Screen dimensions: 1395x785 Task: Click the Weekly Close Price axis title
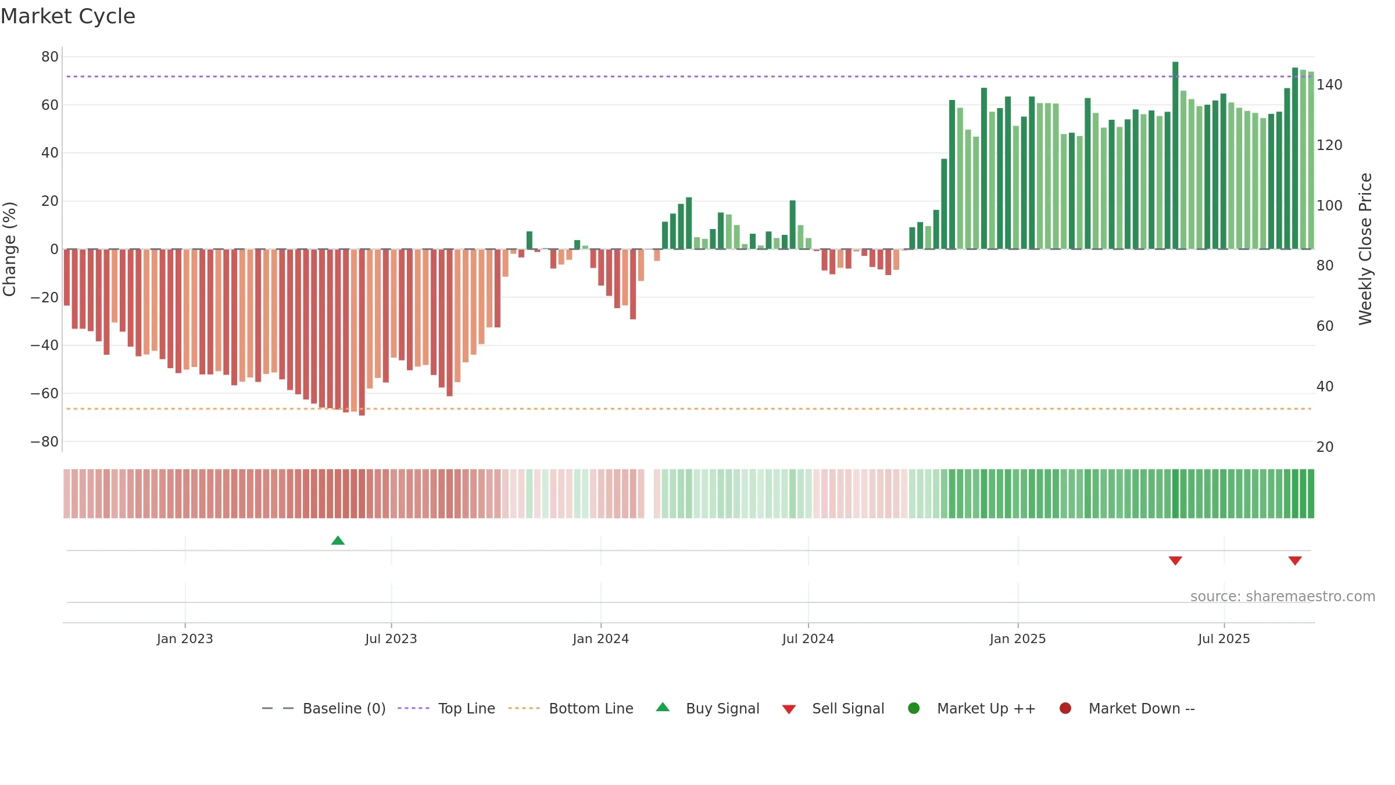pyautogui.click(x=1365, y=249)
